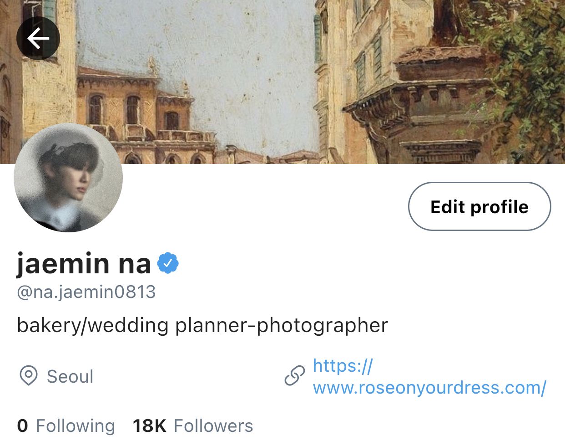Open the Edit profile button
Image resolution: width=565 pixels, height=446 pixels.
[479, 206]
